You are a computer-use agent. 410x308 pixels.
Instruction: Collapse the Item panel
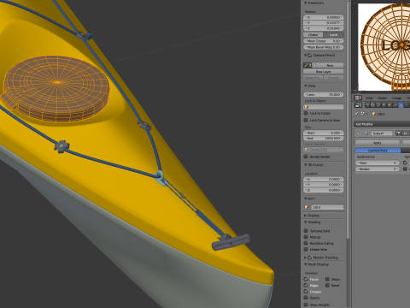tap(306, 198)
